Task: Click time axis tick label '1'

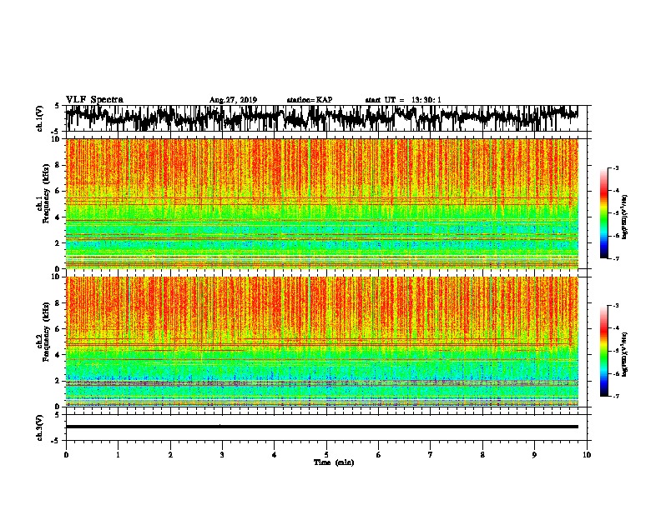Action: [x=118, y=455]
